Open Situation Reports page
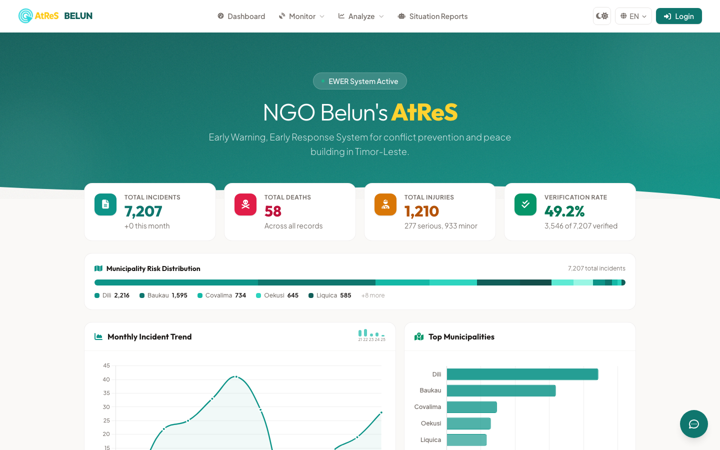The height and width of the screenshot is (450, 720). (433, 16)
